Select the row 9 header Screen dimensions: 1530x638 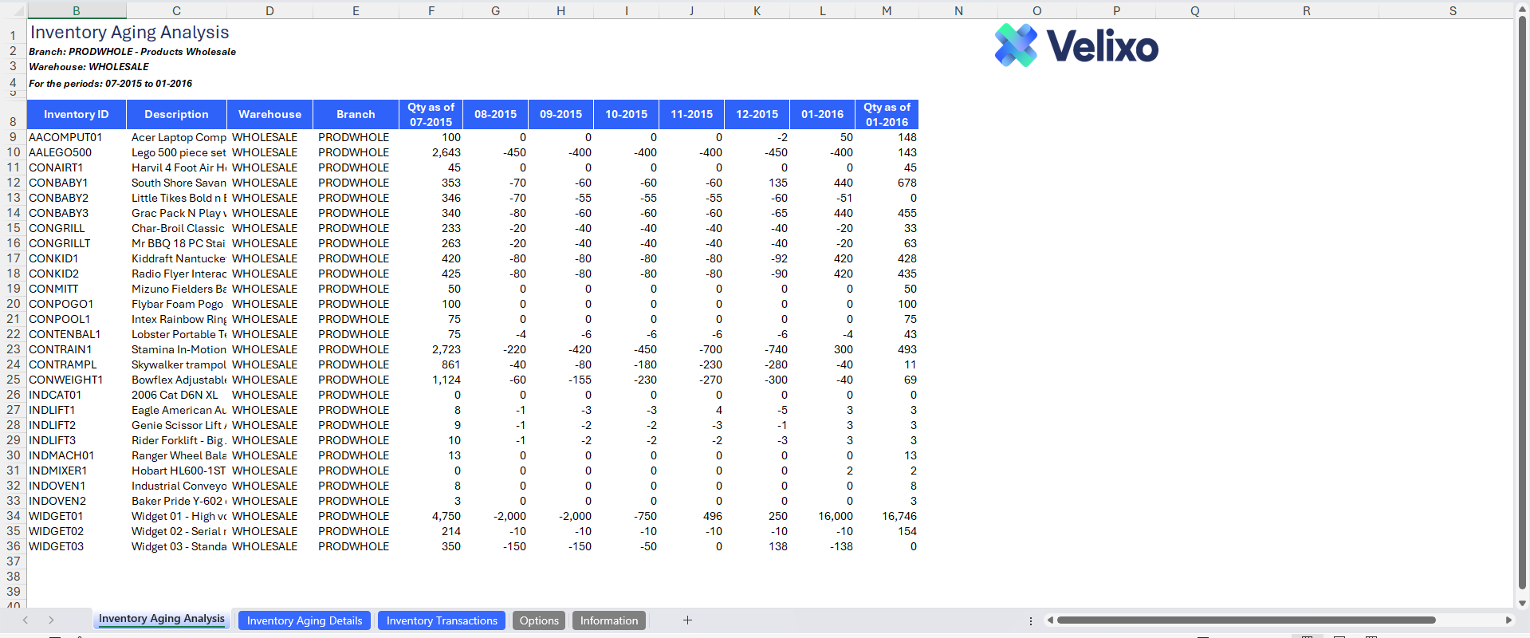click(x=13, y=137)
